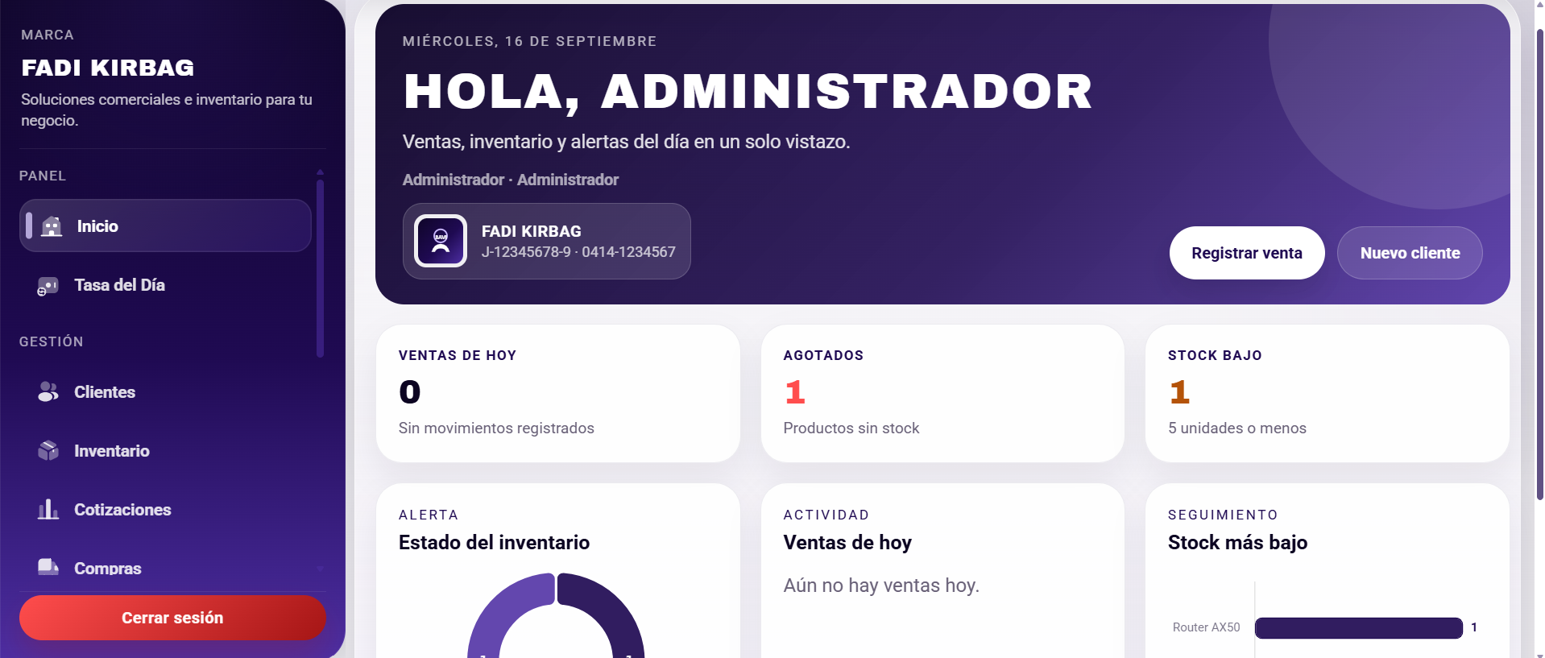The width and height of the screenshot is (1545, 658).
Task: Click the Estado del inventario donut chart
Action: click(x=556, y=615)
